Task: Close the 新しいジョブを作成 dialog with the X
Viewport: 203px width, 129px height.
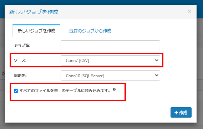Action: tap(189, 11)
